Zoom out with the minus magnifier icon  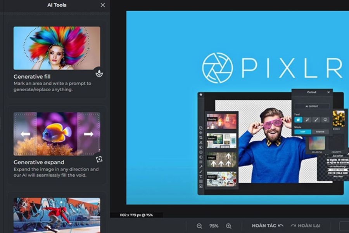point(199,226)
